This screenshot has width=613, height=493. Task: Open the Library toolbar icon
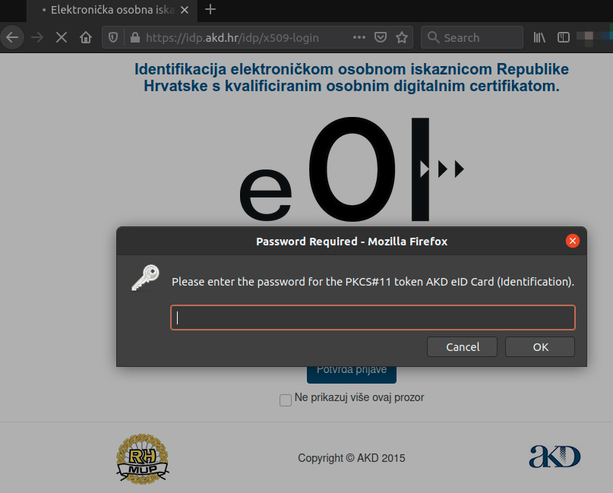[539, 37]
